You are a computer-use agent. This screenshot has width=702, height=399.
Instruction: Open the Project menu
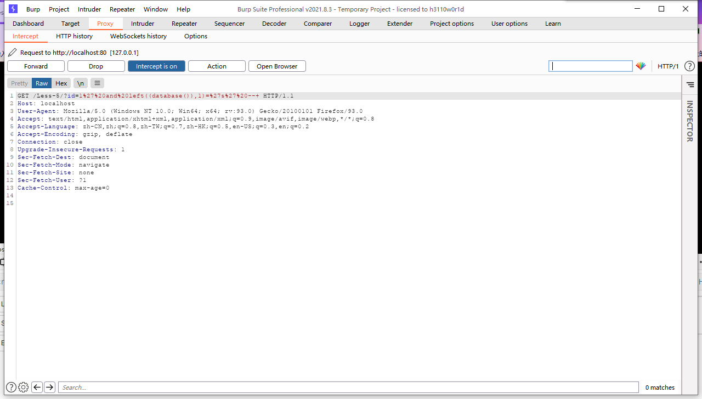point(59,9)
